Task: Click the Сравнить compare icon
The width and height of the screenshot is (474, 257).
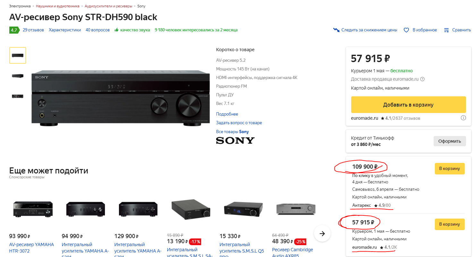Action: (446, 30)
